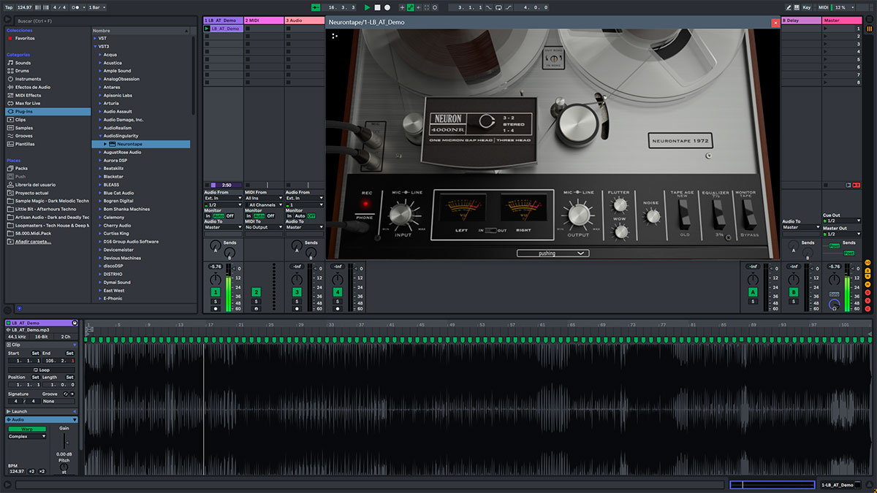Viewport: 877px width, 493px height.
Task: Click the Tap tempo button
Action: pyautogui.click(x=9, y=7)
